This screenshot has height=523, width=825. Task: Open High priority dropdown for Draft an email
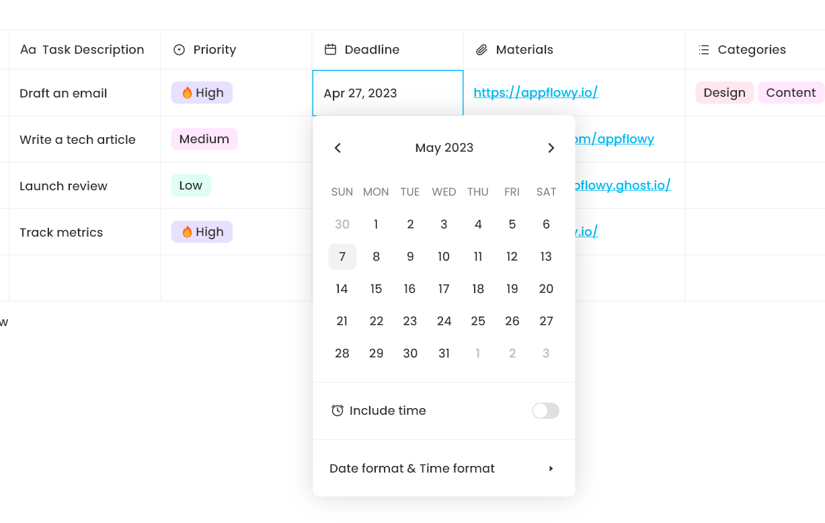(x=202, y=93)
